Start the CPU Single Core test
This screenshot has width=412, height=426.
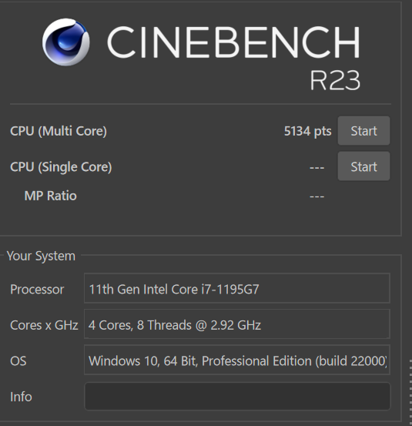pyautogui.click(x=363, y=166)
